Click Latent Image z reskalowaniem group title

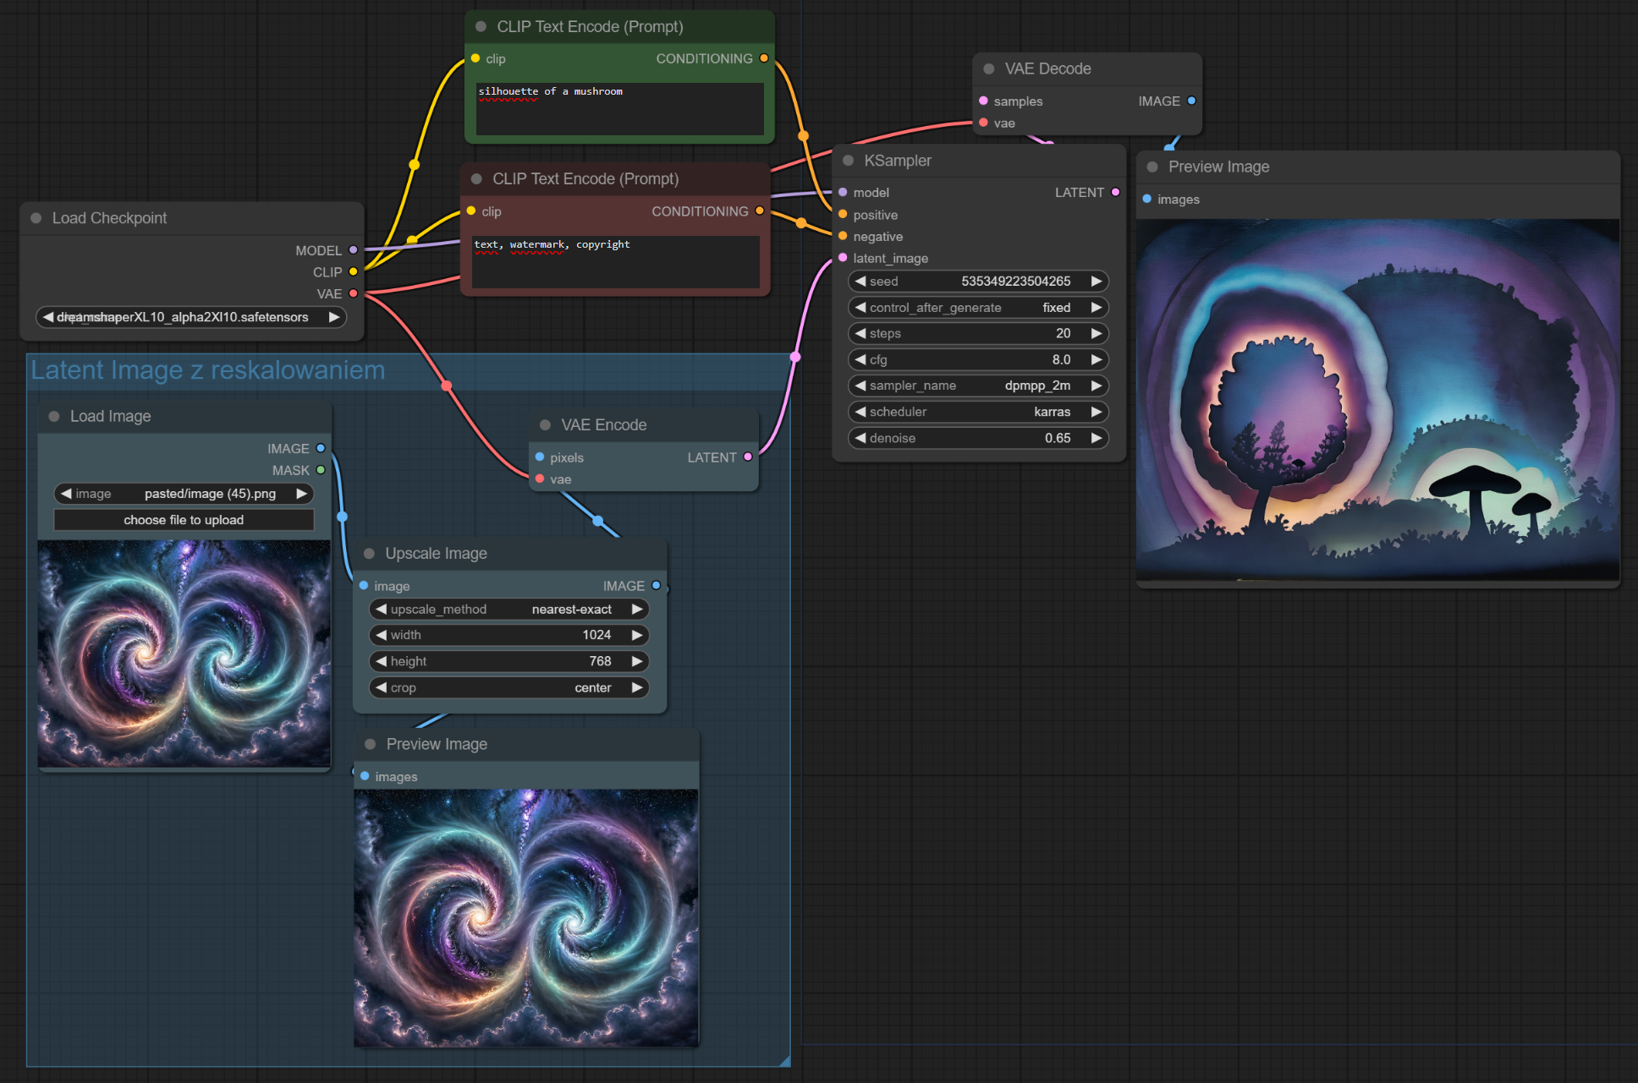tap(208, 370)
